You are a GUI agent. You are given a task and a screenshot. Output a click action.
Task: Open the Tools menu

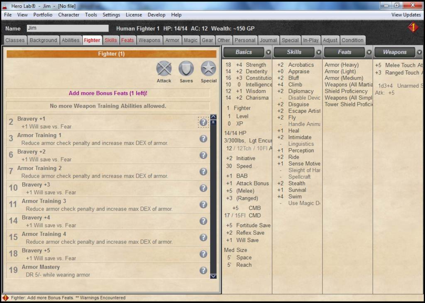click(x=91, y=15)
